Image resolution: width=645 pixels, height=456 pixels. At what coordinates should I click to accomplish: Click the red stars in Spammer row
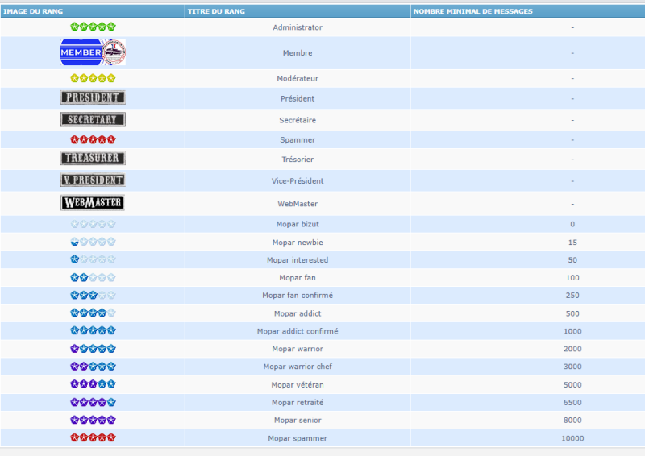coord(93,140)
